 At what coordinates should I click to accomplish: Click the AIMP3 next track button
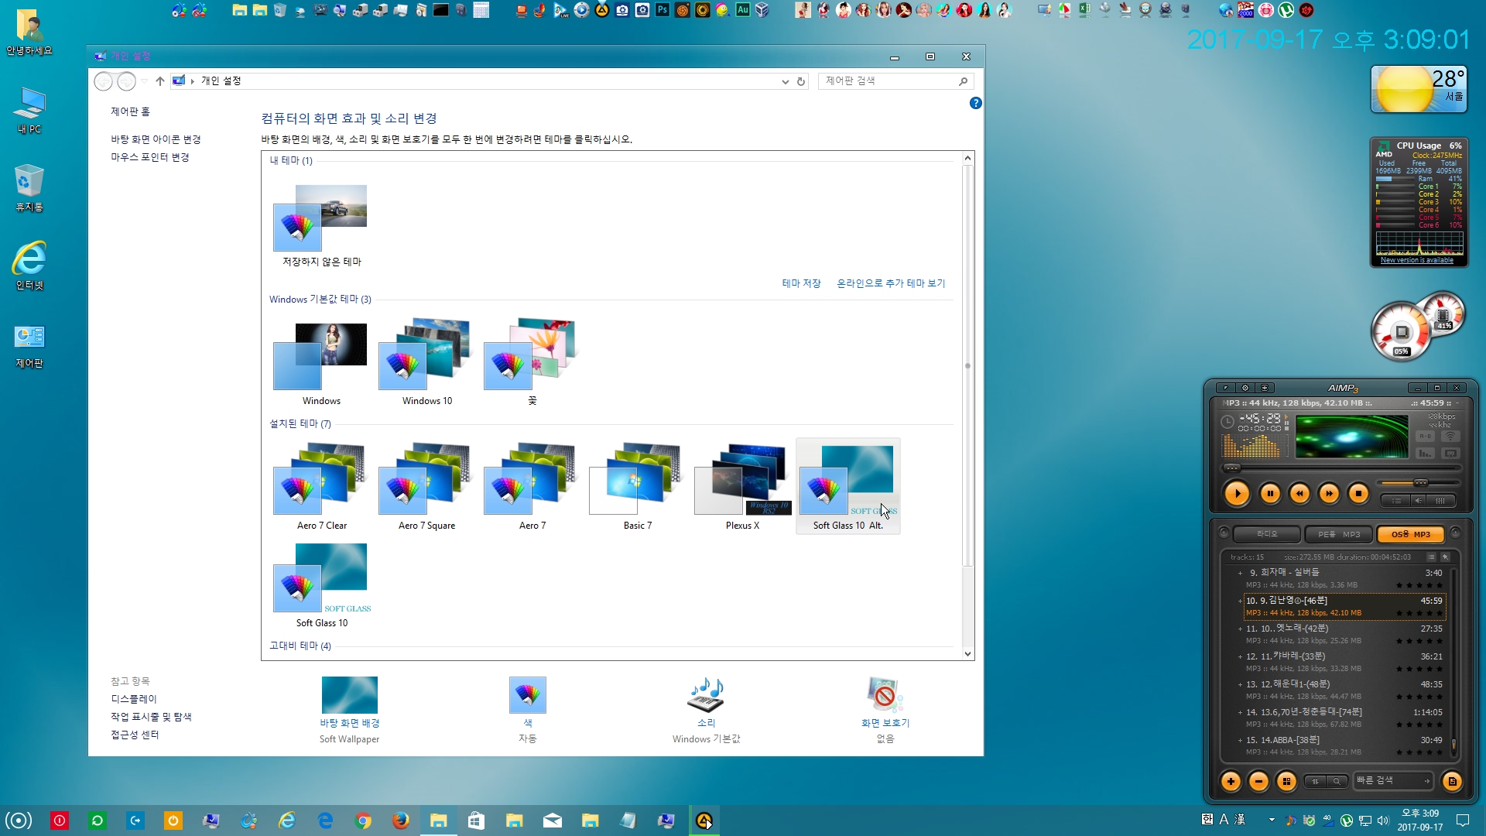click(x=1329, y=494)
